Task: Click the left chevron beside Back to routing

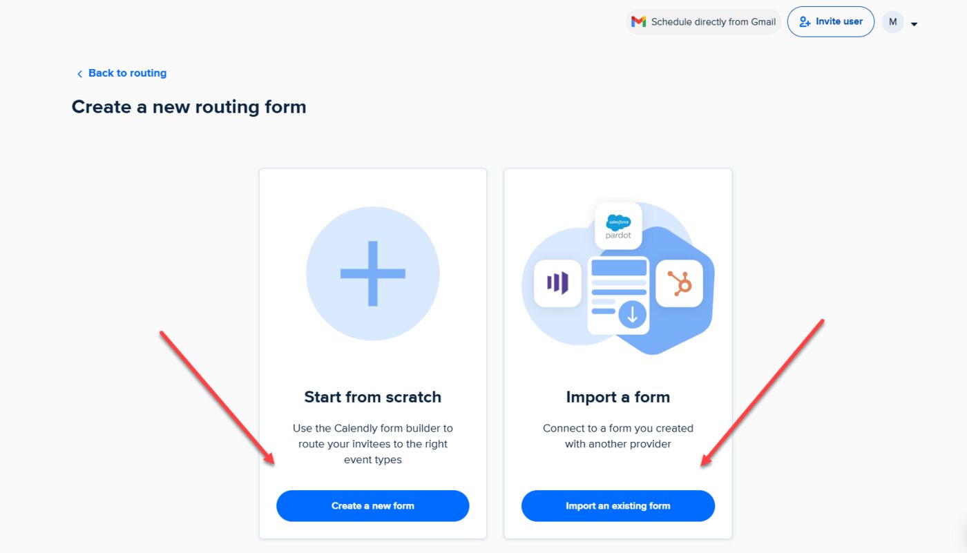Action: pos(79,73)
